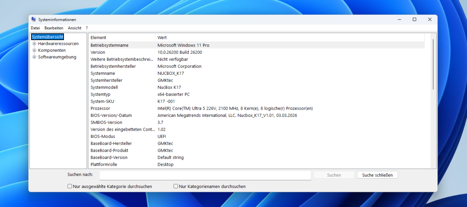Click the Suchen nach input field
The width and height of the screenshot is (467, 207).
pyautogui.click(x=205, y=175)
